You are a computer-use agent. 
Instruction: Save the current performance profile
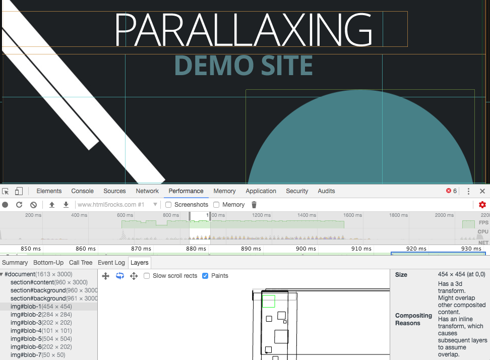66,205
